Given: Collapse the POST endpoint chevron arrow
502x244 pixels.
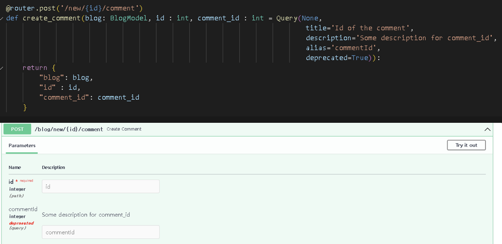Looking at the screenshot, I should click(x=487, y=129).
